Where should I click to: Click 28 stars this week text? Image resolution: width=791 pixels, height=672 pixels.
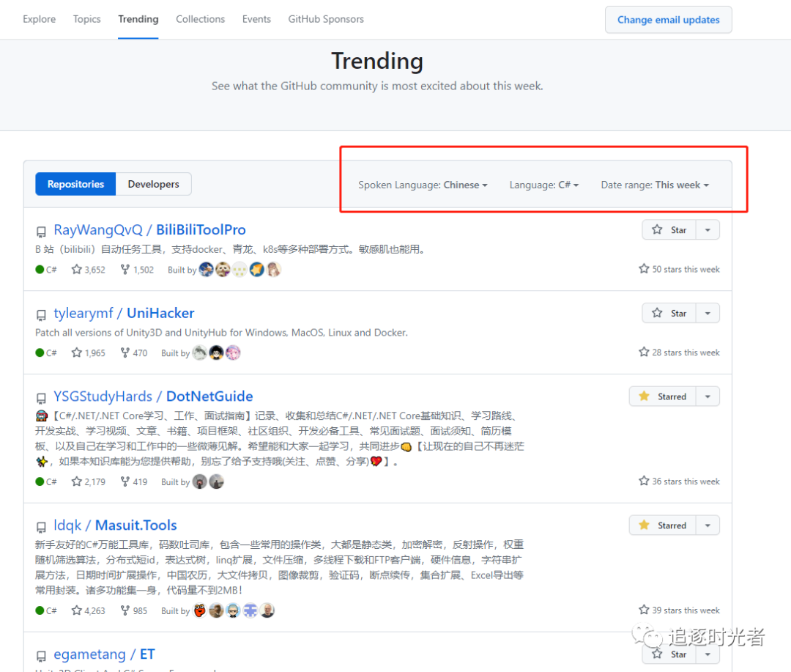(679, 352)
